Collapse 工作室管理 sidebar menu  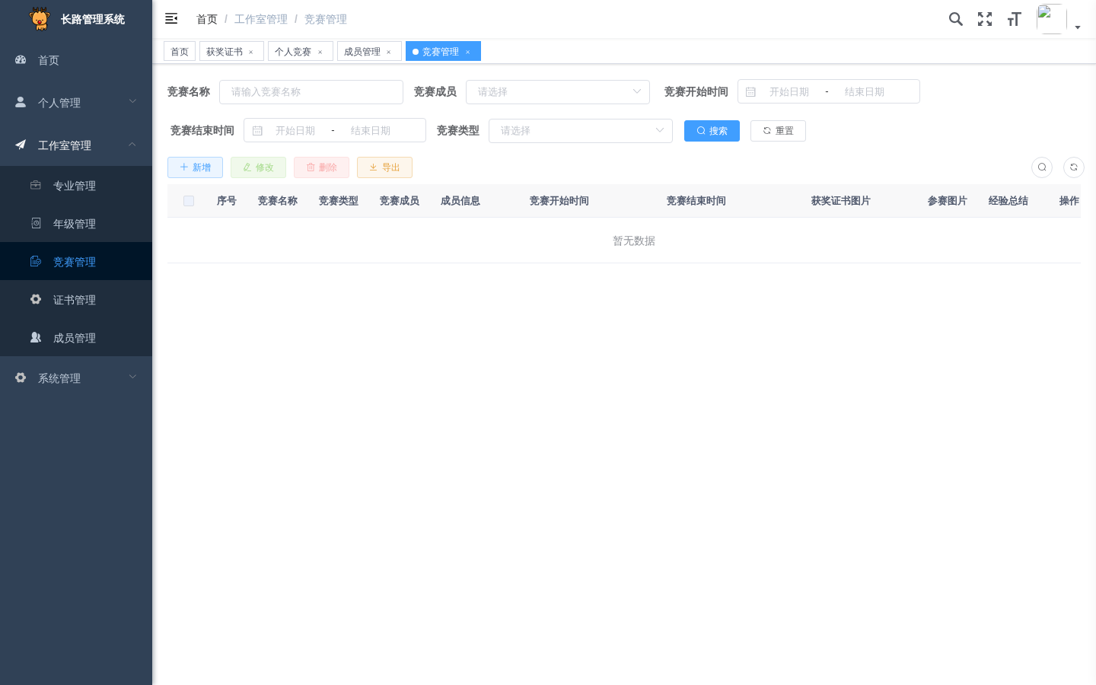pos(76,145)
